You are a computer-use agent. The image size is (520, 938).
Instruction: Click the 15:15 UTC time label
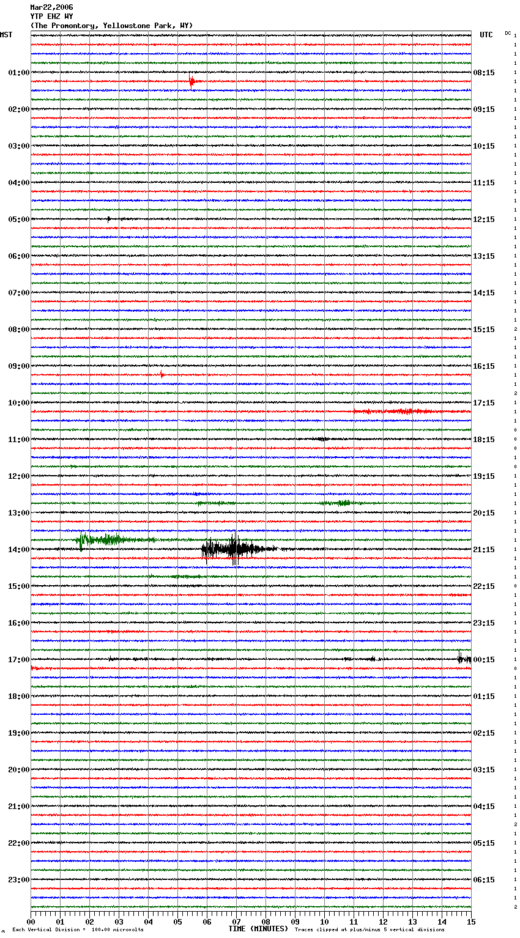point(484,330)
